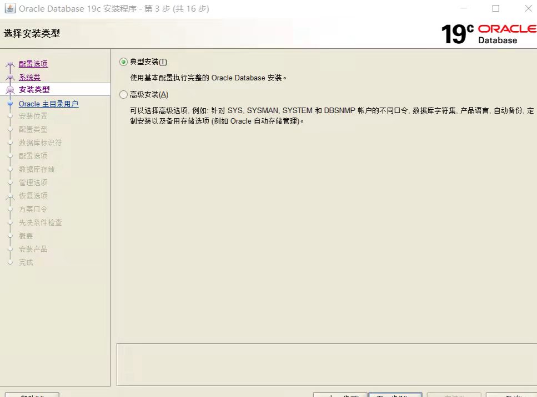Click the Oracle 19c Database logo
537x397 pixels.
[489, 34]
